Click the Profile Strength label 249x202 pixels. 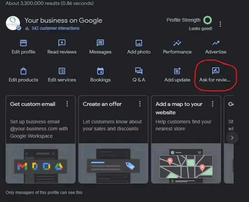(x=183, y=20)
